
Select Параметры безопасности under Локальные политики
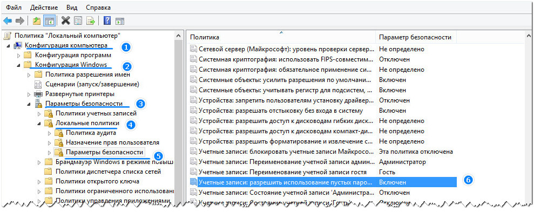[x=104, y=152]
